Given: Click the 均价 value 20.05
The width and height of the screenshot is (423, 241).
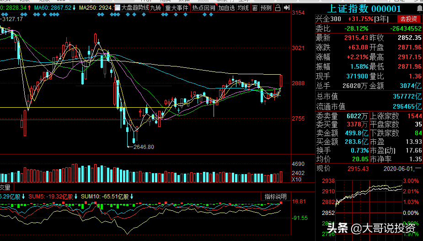Looking at the screenshot, I should [x=360, y=159].
